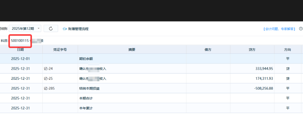Click the refresh button
The width and height of the screenshot is (303, 119).
[x=51, y=29]
